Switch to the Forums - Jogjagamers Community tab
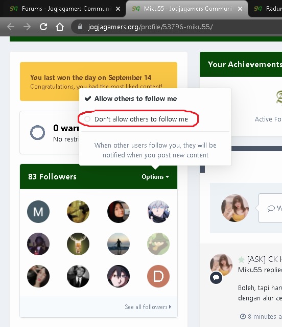The width and height of the screenshot is (282, 327). pyautogui.click(x=62, y=9)
